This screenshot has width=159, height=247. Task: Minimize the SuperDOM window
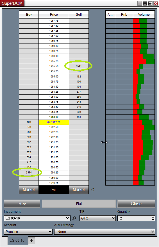tap(145, 3)
